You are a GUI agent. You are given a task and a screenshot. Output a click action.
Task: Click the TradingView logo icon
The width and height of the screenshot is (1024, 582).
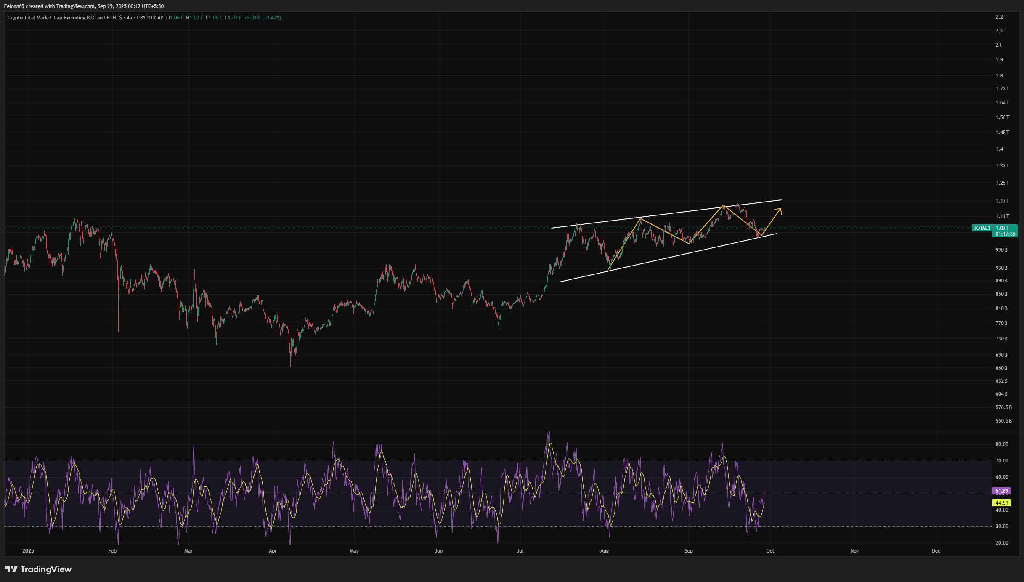point(11,569)
